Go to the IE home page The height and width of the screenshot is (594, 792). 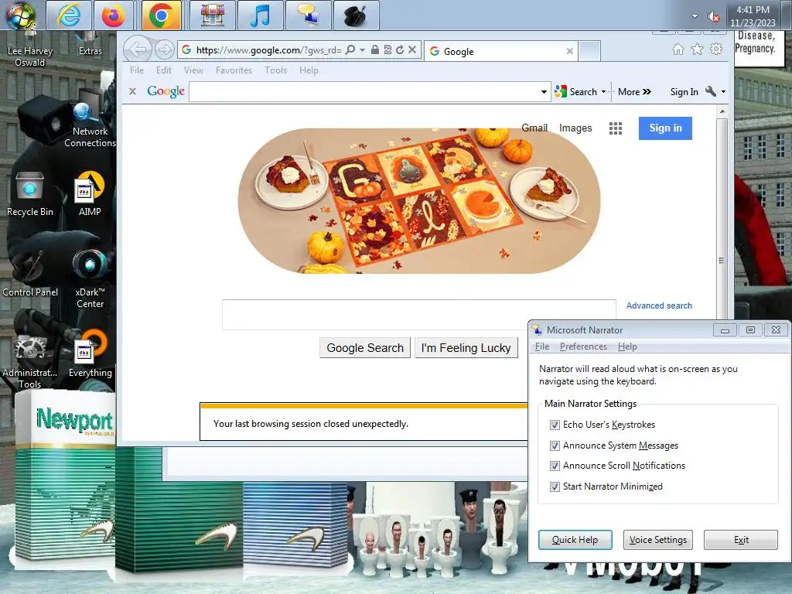click(x=678, y=49)
